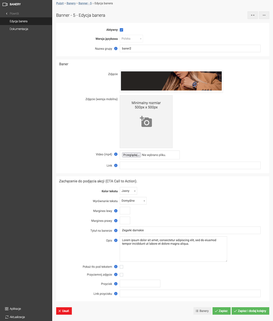Click the Banery breadcrumb link
273x321 pixels.
click(71, 3)
